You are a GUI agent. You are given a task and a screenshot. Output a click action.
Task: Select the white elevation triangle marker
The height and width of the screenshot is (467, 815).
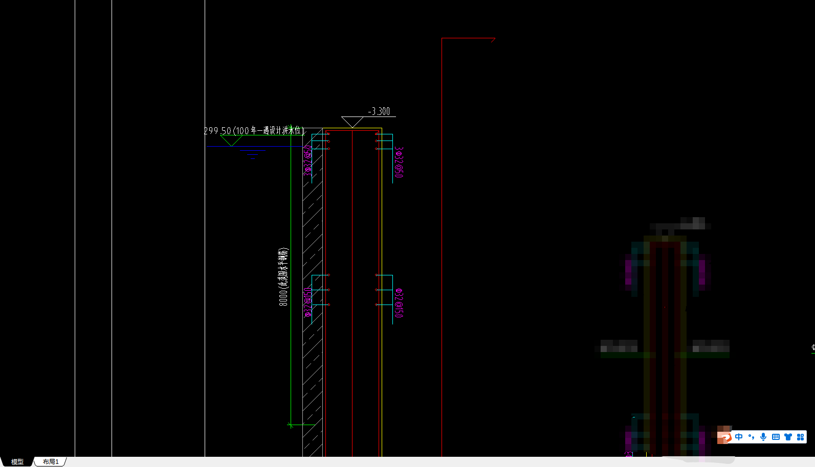pos(353,122)
